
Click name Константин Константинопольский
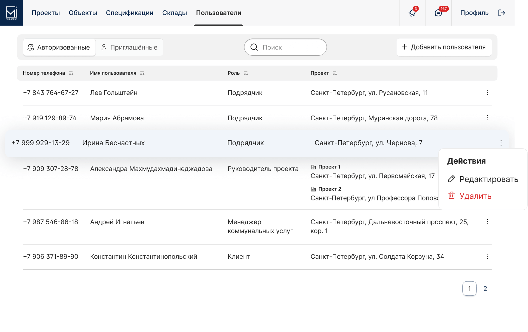pos(144,257)
